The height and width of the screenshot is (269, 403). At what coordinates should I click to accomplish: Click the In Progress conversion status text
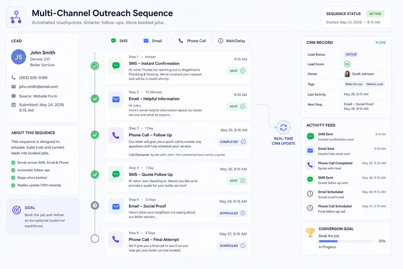(x=327, y=247)
